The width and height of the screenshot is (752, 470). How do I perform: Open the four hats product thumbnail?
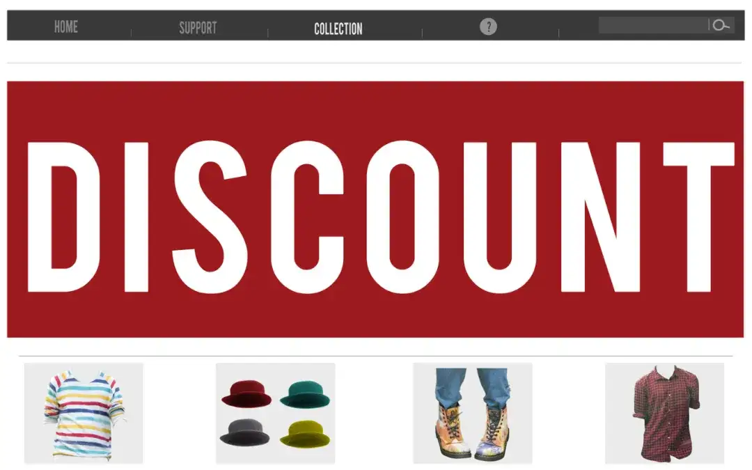276,414
